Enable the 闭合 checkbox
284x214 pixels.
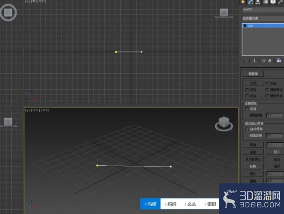point(247,96)
